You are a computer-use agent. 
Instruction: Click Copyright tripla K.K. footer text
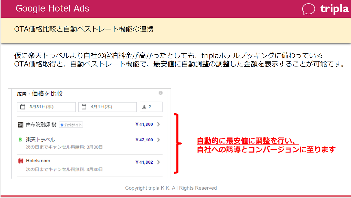pyautogui.click(x=171, y=188)
